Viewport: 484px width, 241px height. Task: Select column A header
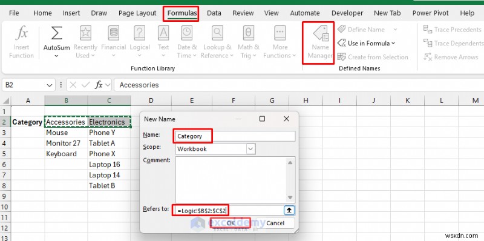(x=28, y=101)
